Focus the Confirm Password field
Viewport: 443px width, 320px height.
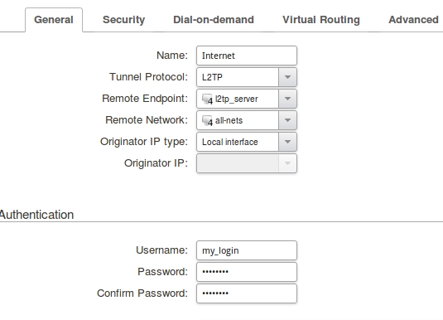point(247,293)
